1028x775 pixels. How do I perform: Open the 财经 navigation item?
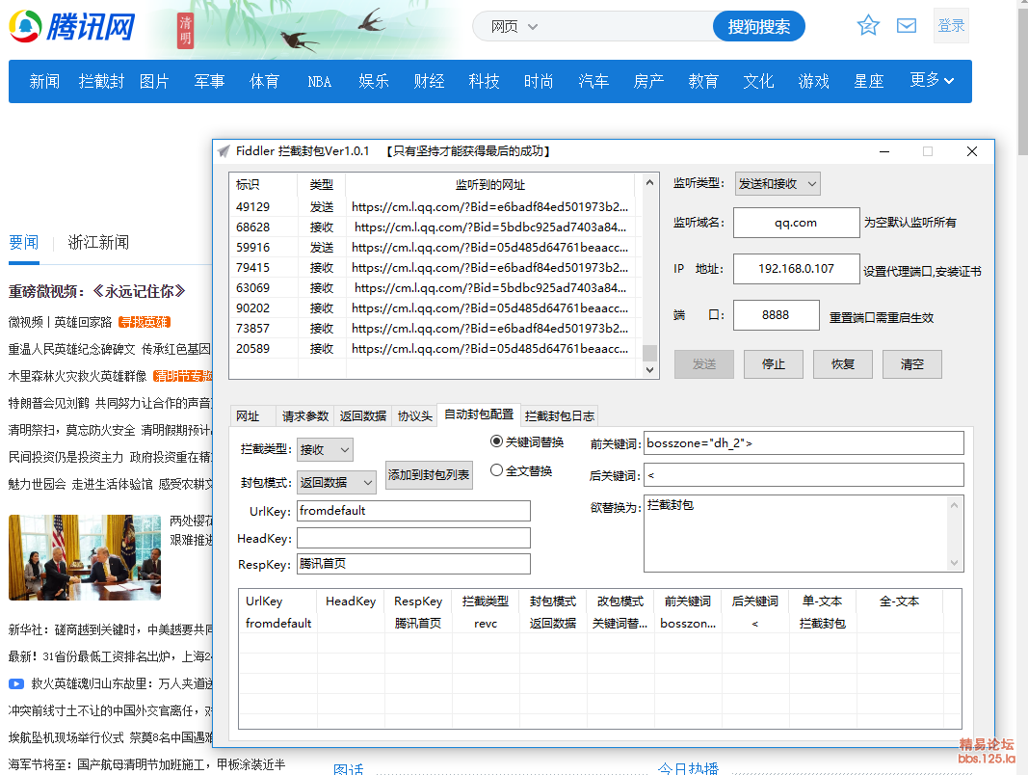pyautogui.click(x=429, y=81)
